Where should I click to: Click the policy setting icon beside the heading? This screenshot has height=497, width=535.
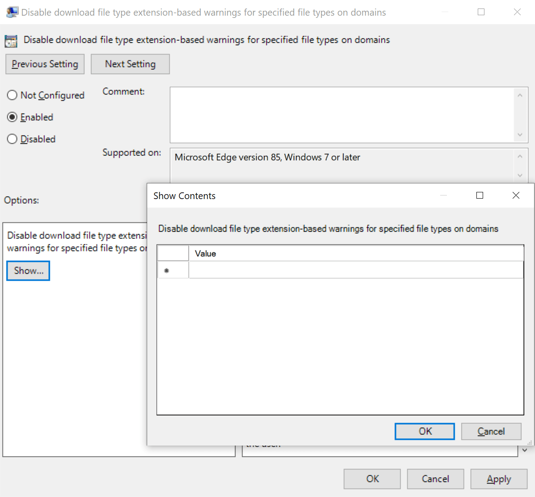tap(11, 41)
